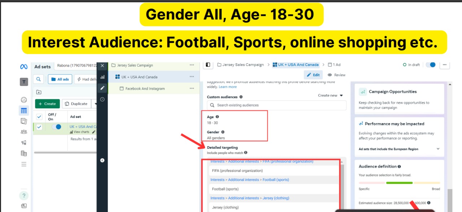
Task: Switch to the Review tab
Action: (336, 75)
